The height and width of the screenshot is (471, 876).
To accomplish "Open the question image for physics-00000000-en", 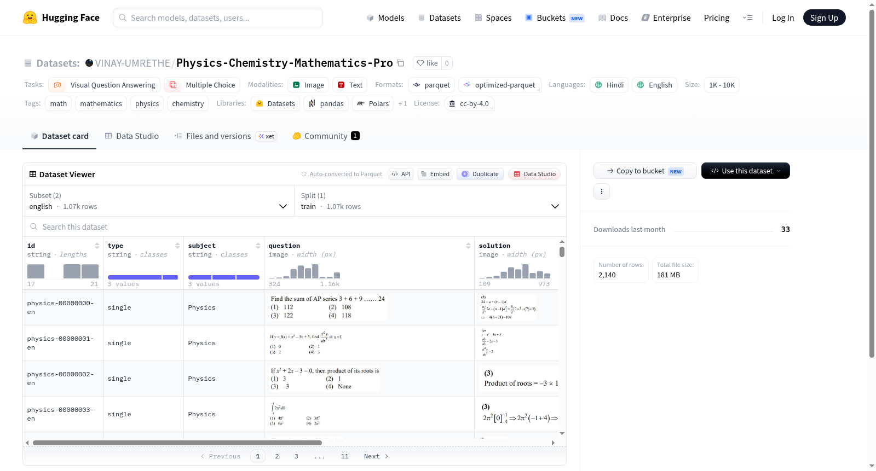I will [x=327, y=307].
